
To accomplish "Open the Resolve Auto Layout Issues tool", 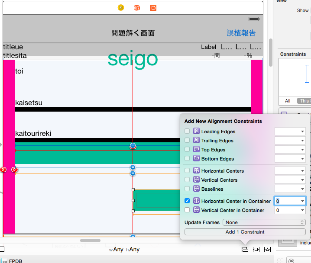I will [x=267, y=249].
